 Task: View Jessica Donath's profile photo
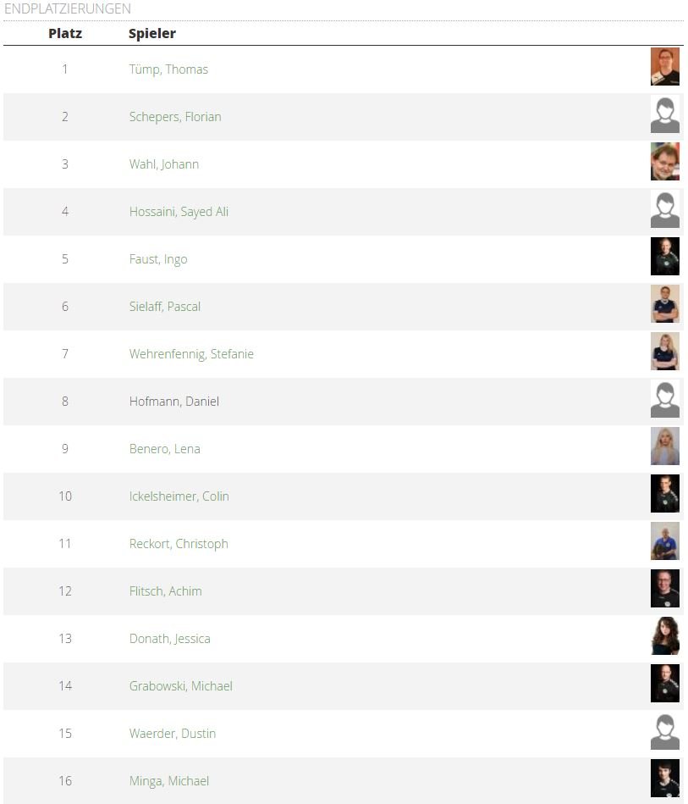coord(664,636)
